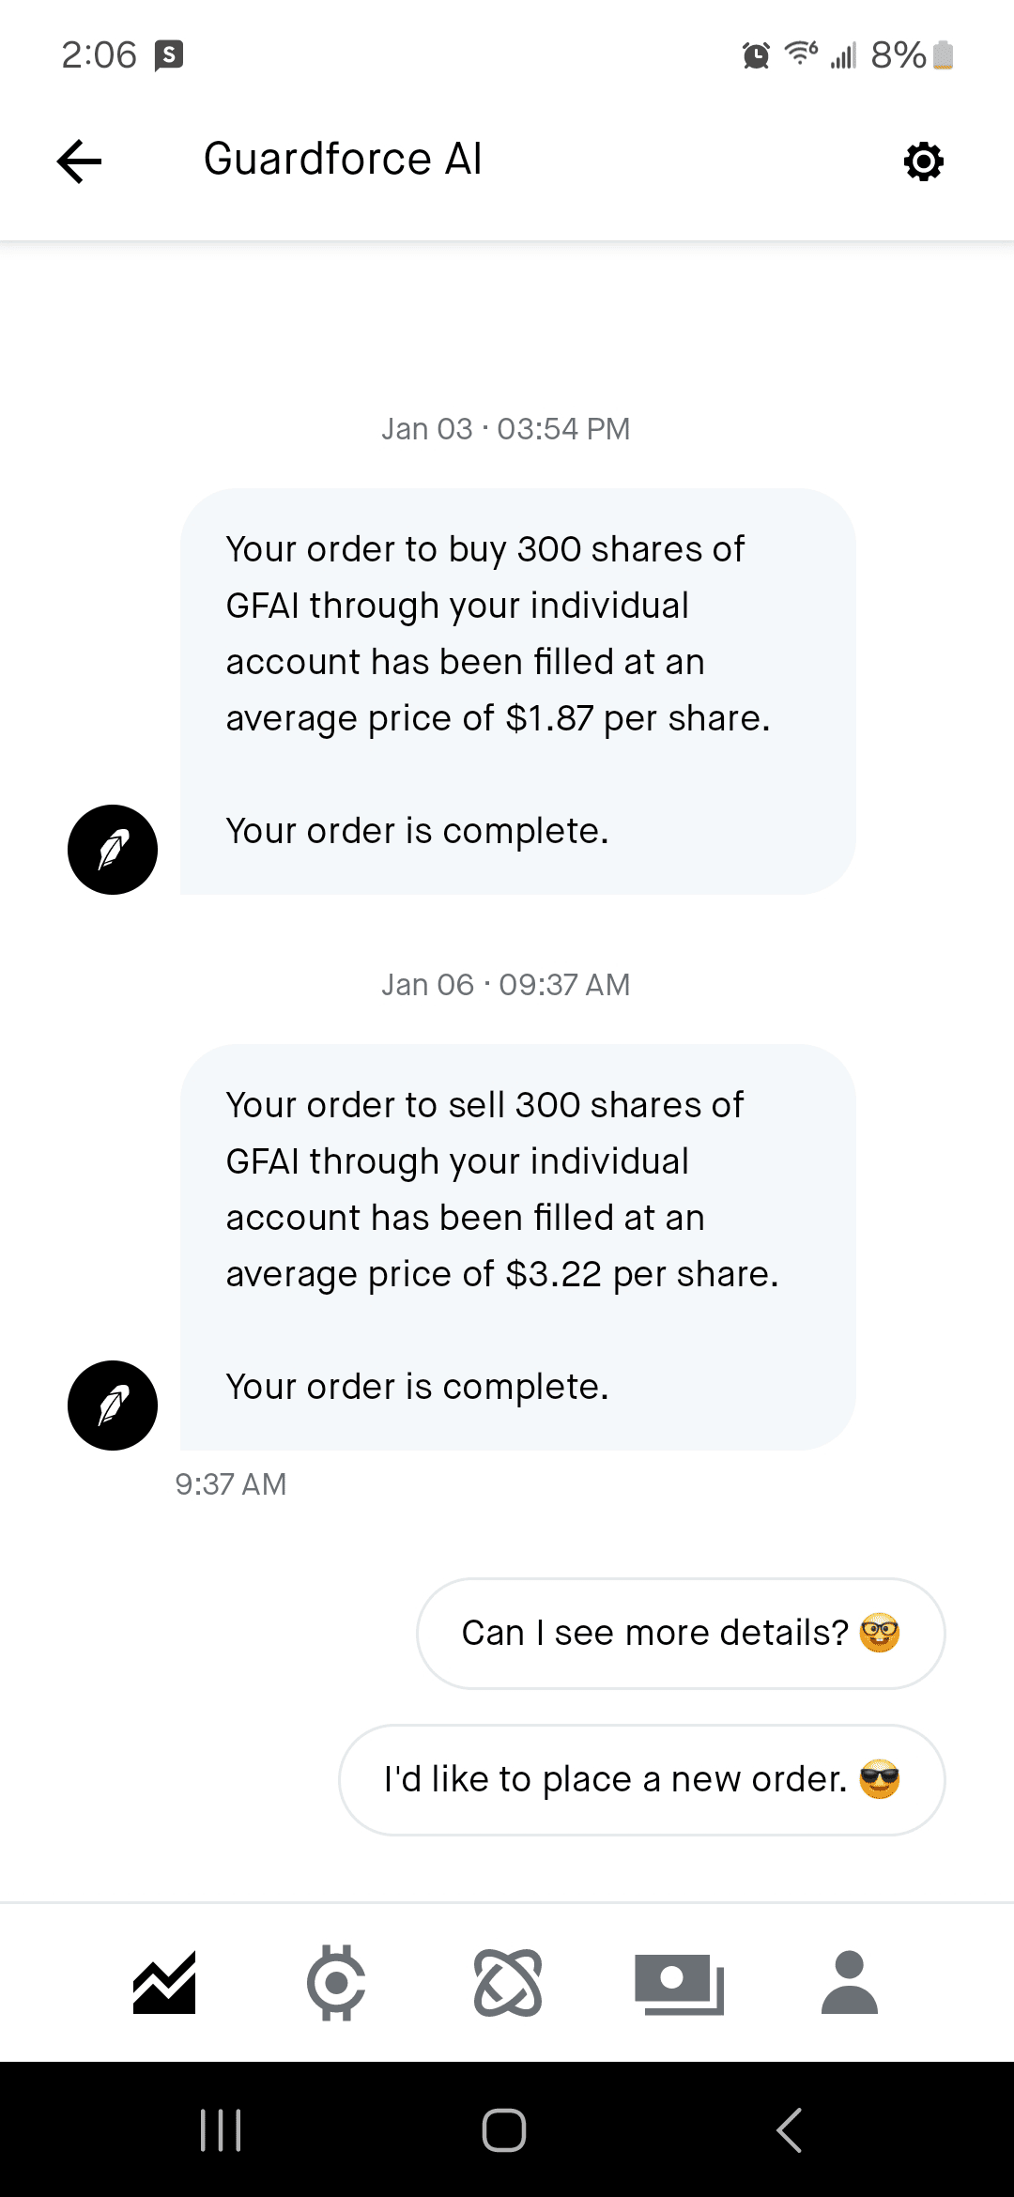Tap Robinhood feather avatar beside sell message
Viewport: 1014px width, 2197px height.
(x=113, y=1406)
